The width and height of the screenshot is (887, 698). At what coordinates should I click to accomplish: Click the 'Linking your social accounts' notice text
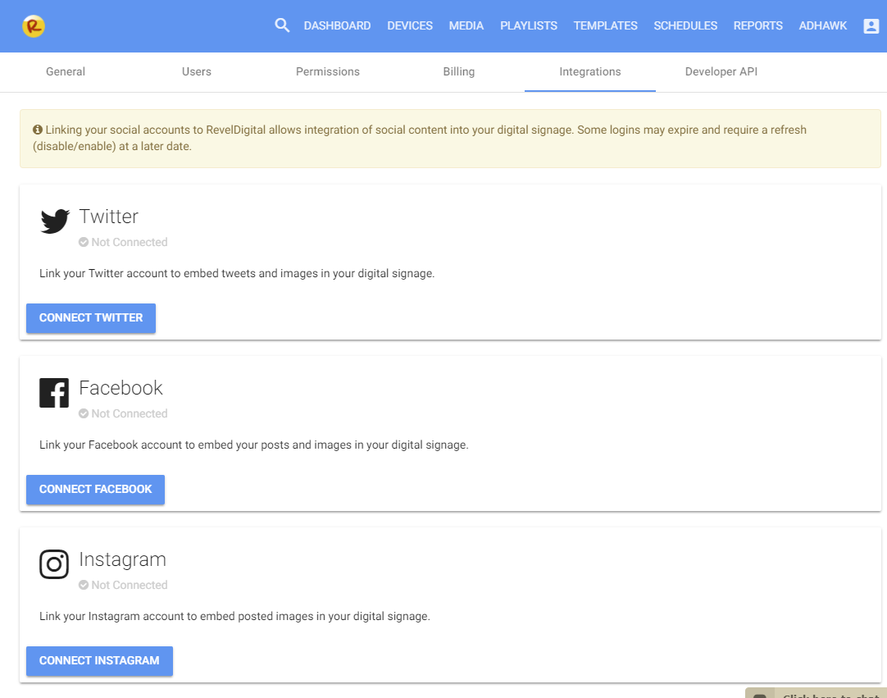[420, 138]
